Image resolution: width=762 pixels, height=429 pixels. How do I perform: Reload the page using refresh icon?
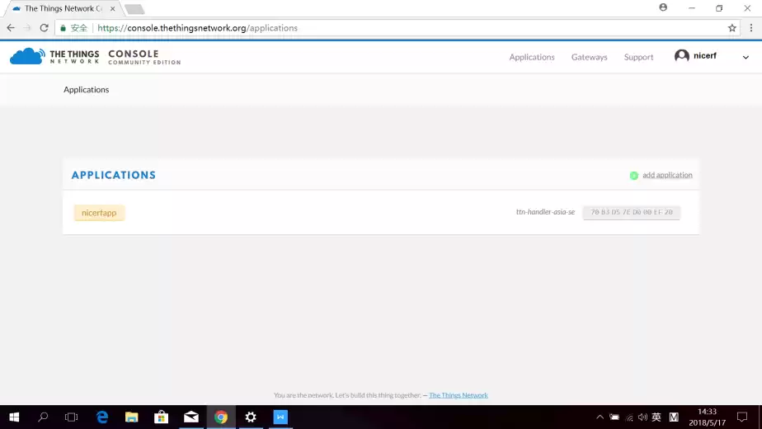45,27
